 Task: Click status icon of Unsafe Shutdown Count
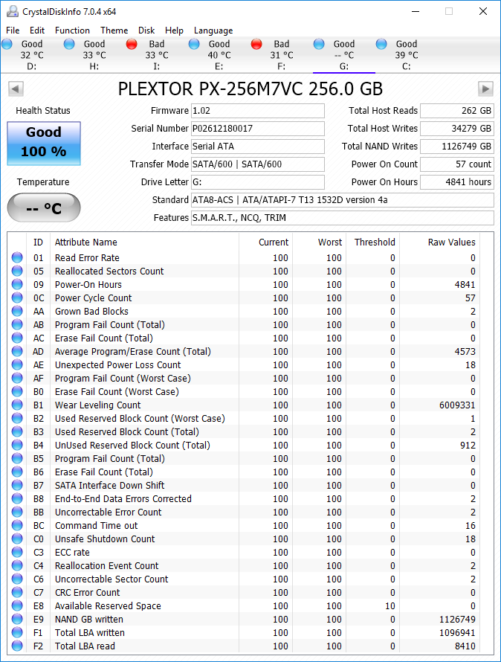click(x=17, y=539)
